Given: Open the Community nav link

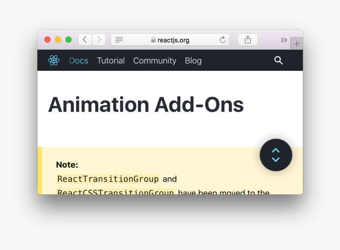Looking at the screenshot, I should pos(155,61).
